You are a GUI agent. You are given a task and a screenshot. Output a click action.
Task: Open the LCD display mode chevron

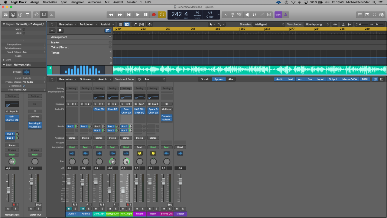click(x=219, y=15)
